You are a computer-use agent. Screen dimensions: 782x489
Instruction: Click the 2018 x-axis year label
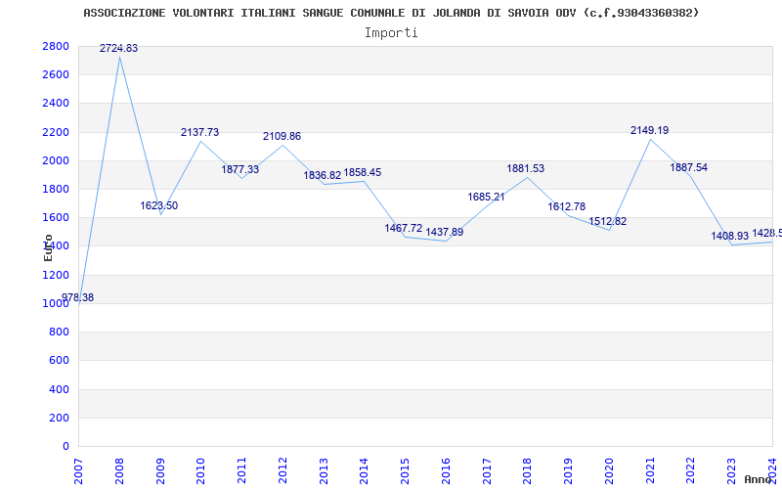(x=528, y=471)
